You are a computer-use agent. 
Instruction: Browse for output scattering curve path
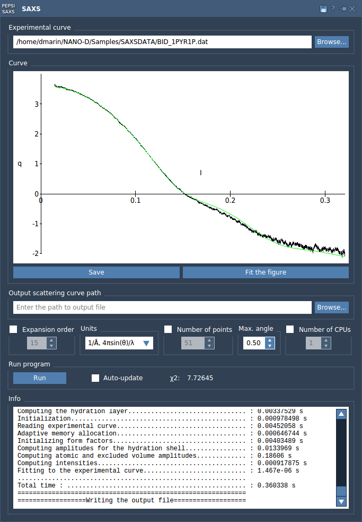coord(331,307)
